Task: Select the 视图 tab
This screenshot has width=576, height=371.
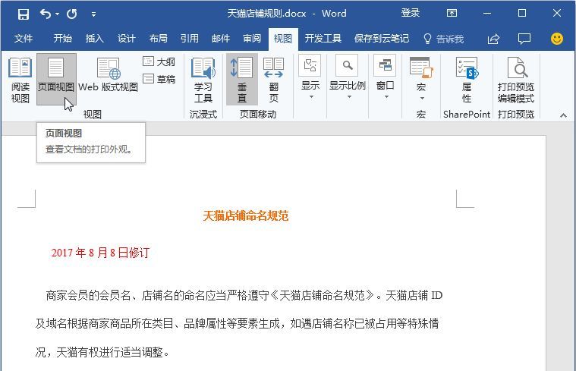Action: 283,39
